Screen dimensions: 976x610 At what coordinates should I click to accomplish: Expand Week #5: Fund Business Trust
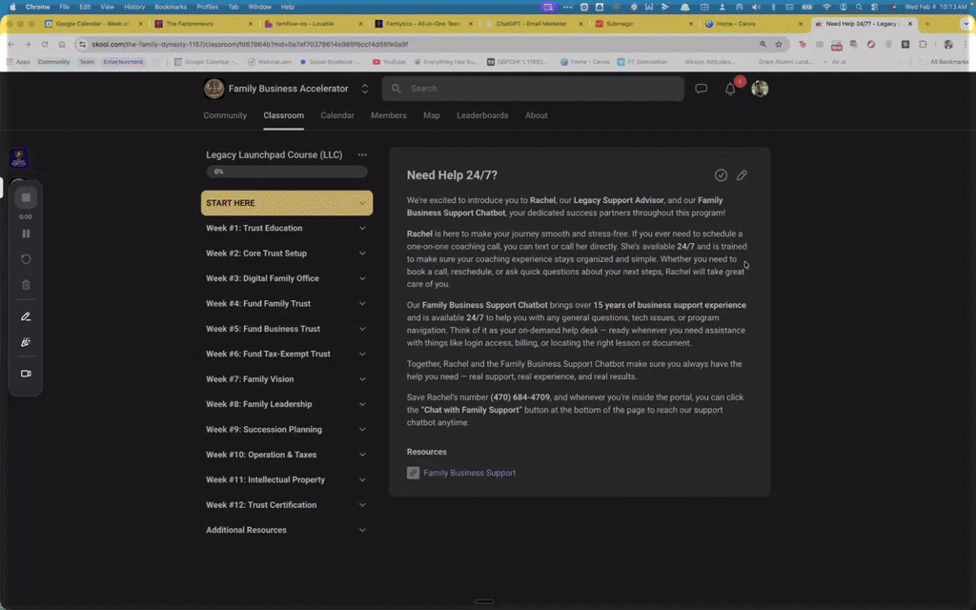(x=286, y=329)
